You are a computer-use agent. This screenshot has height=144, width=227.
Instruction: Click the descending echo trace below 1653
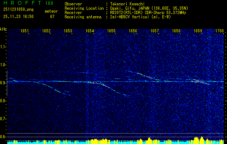pyautogui.click(x=53, y=89)
